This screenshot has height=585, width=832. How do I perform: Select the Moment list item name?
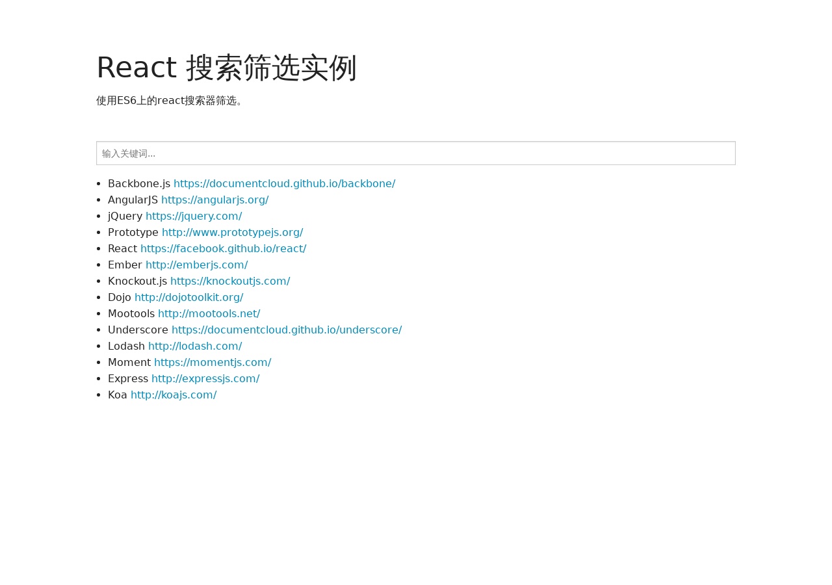pyautogui.click(x=129, y=362)
